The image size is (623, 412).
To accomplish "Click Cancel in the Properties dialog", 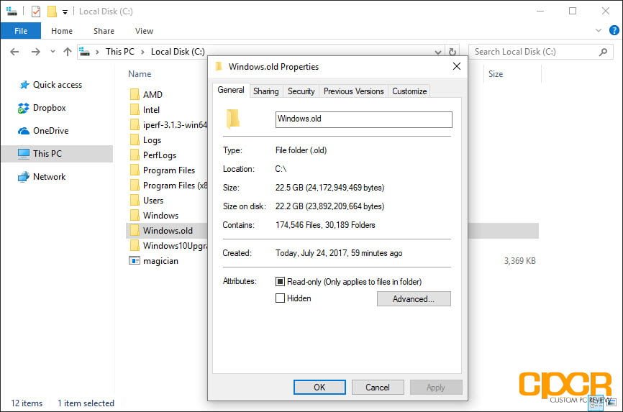I will click(378, 388).
